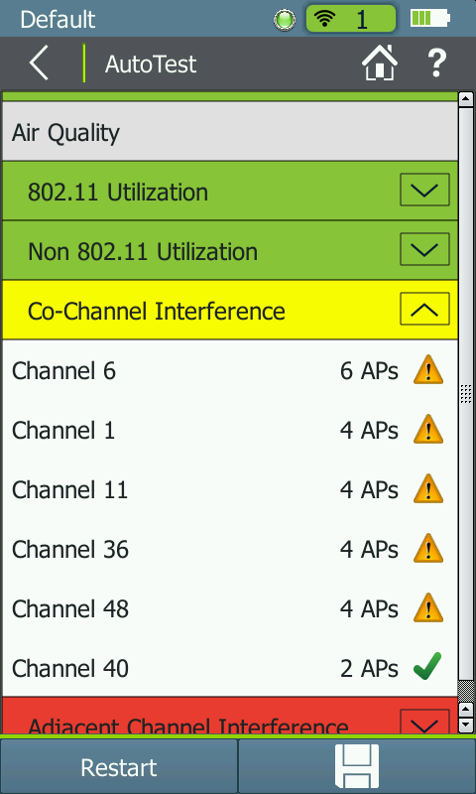
Task: Click the scrollbar down arrow
Action: 466,725
